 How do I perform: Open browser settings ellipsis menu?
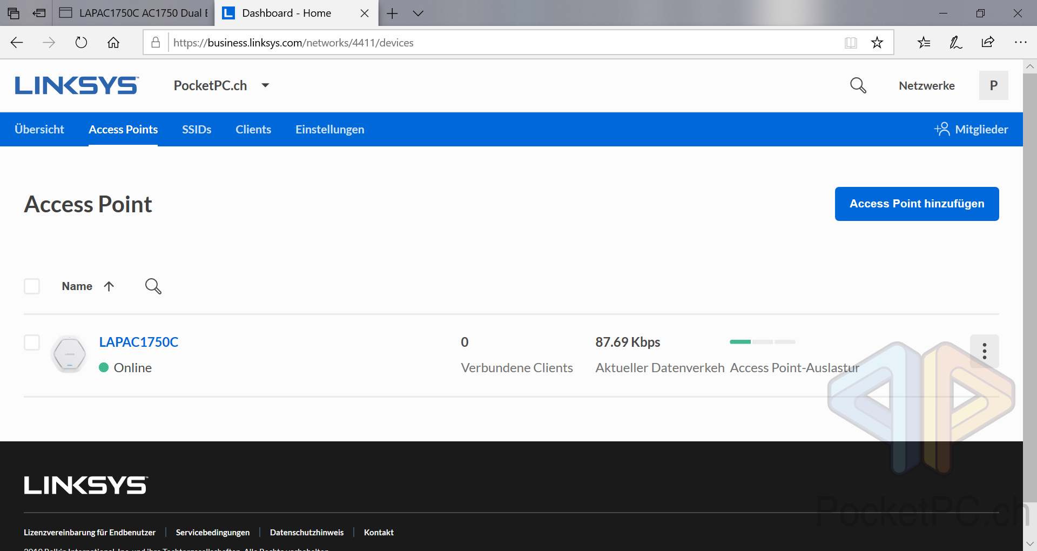coord(1020,43)
